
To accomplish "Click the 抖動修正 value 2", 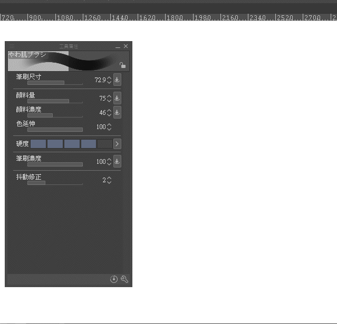I will tap(104, 180).
